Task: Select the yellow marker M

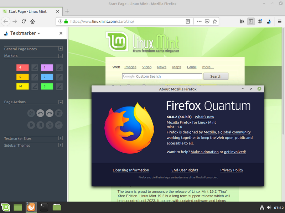Action: coord(22,86)
